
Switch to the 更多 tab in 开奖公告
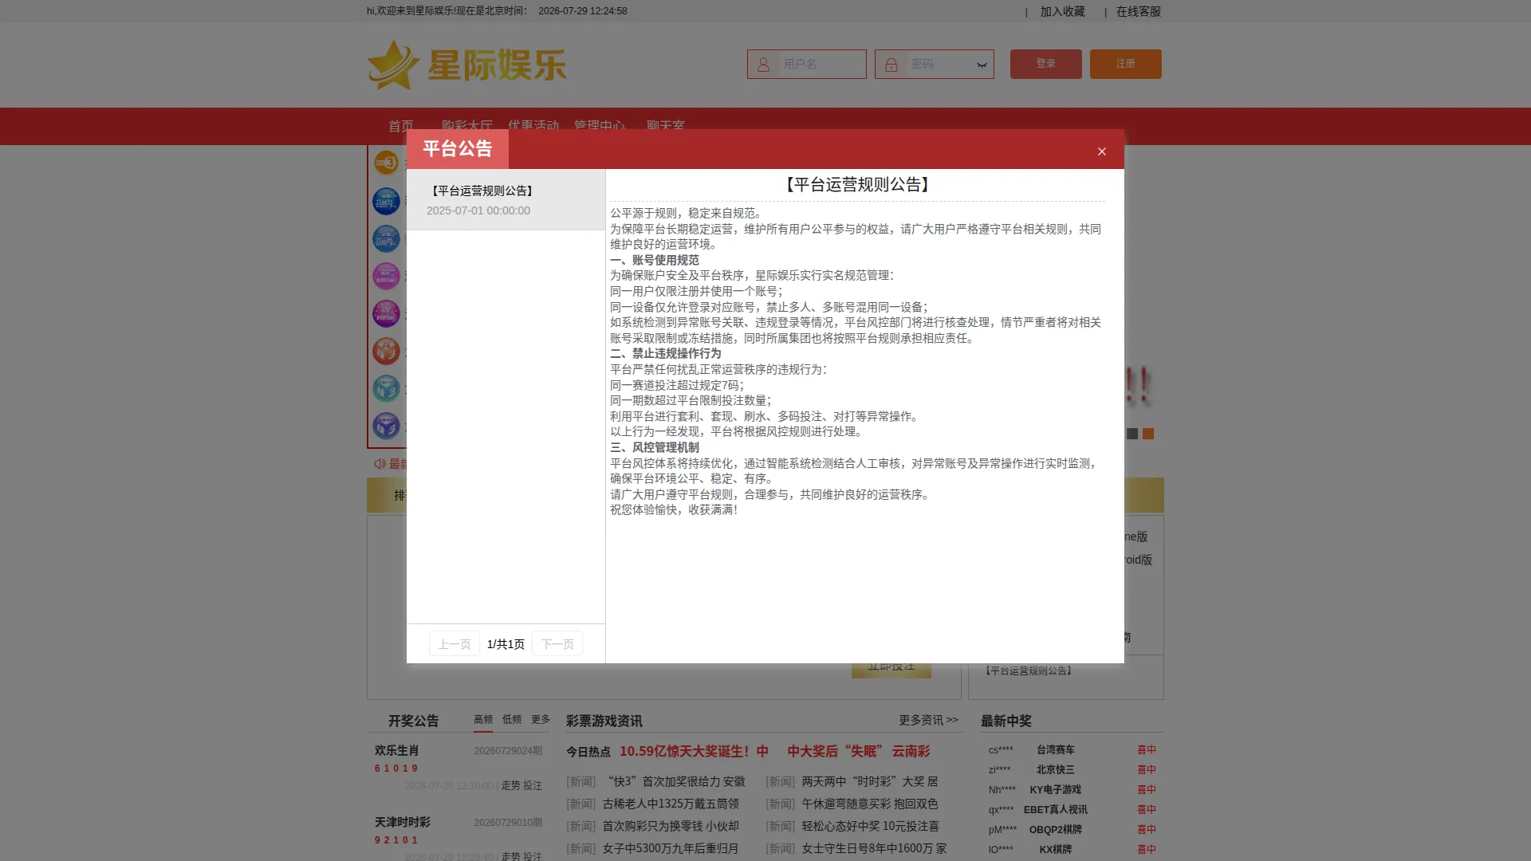[x=541, y=719]
